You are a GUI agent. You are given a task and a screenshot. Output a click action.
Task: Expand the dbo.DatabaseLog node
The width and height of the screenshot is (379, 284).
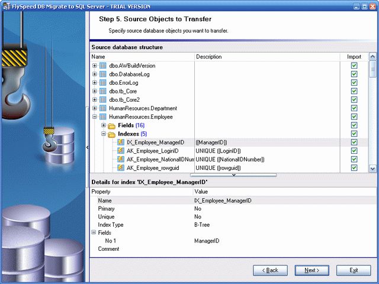tap(95, 74)
